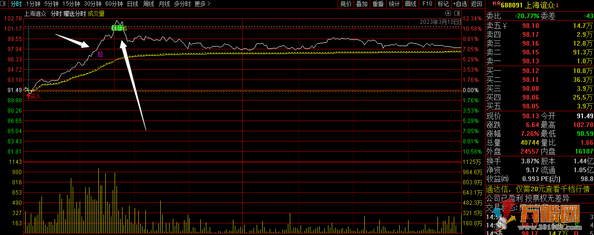
Task: Toggle the 赠送分时 chart mode
Action: 75,14
